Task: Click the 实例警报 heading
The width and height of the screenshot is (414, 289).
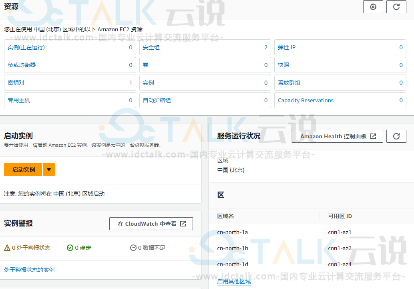Action: [x=18, y=223]
